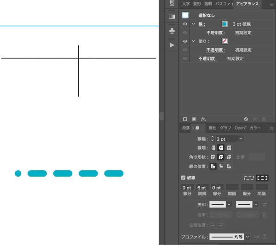Toggle visibility eye of 塗り fill row
The height and width of the screenshot is (245, 276).
point(185,41)
